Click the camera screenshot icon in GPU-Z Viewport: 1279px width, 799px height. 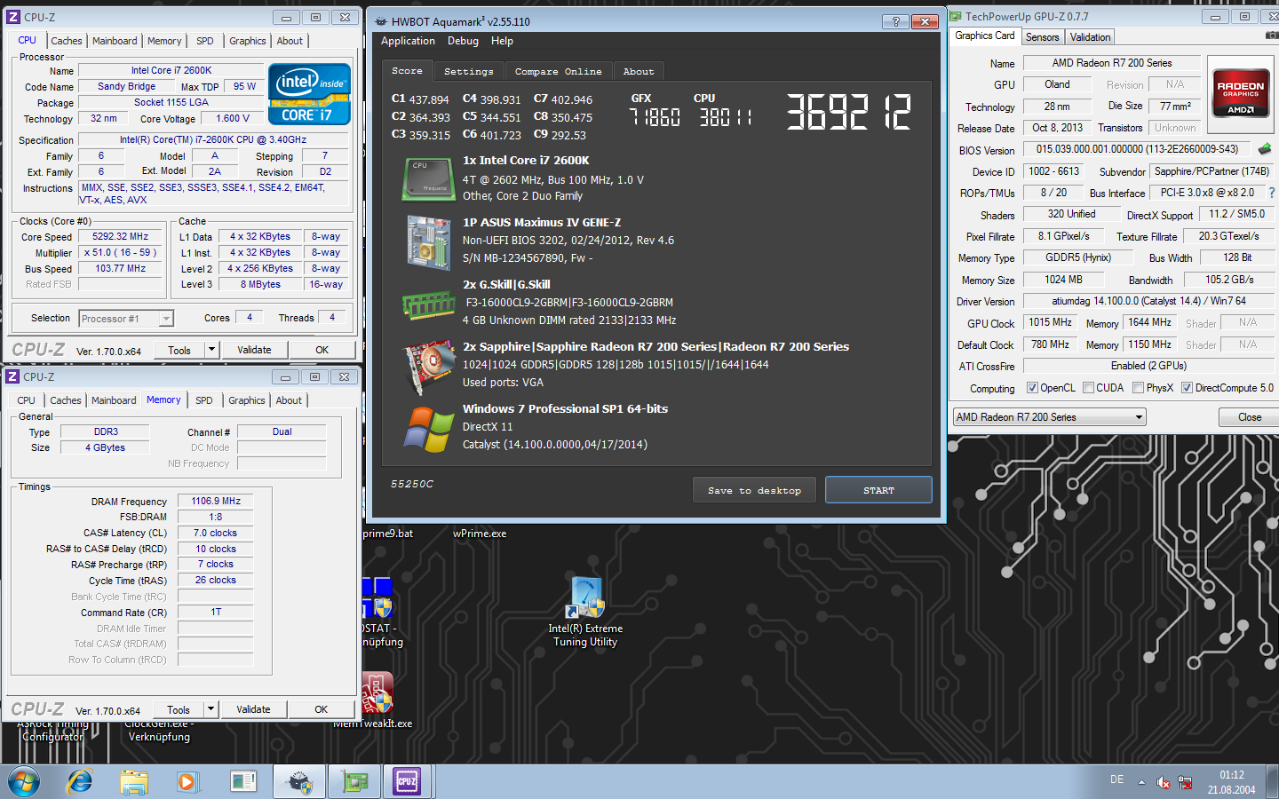point(1271,36)
